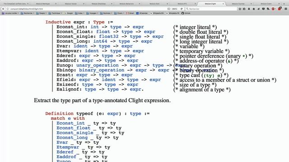Click the comment "(* size of a type *)"
This screenshot has height=162, width=289.
point(195,85)
